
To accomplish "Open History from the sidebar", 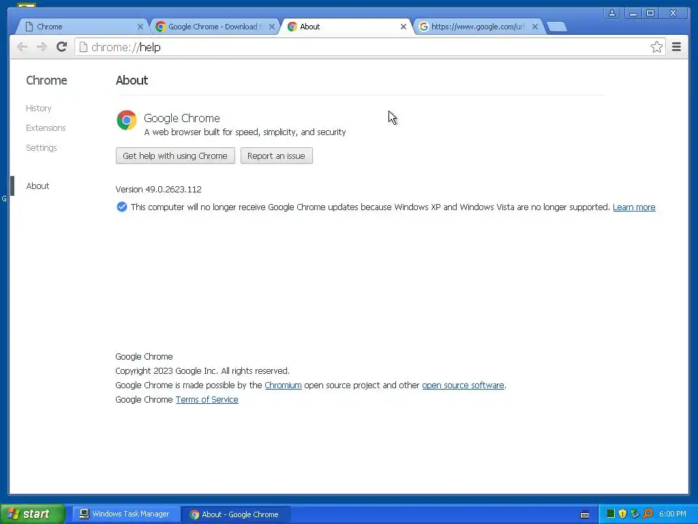I will point(39,108).
